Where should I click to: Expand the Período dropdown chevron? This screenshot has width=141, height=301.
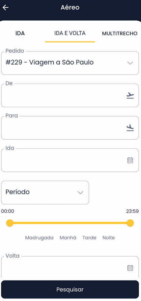(x=80, y=192)
